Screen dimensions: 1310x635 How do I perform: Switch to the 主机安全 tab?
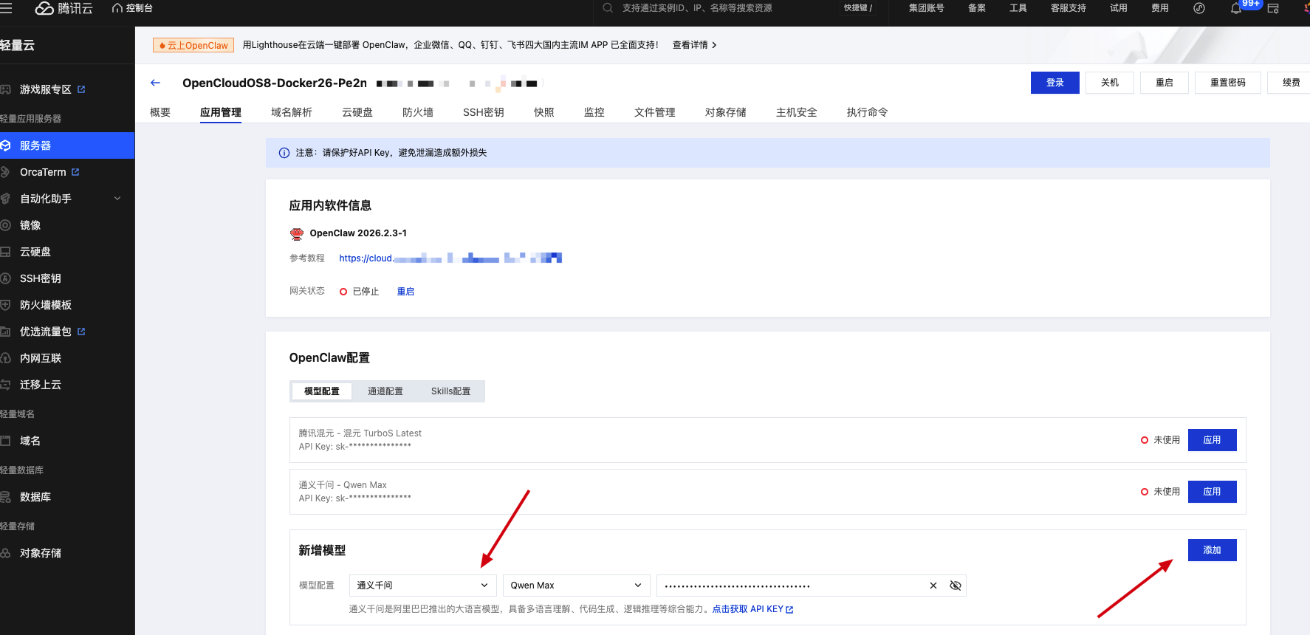pyautogui.click(x=797, y=112)
